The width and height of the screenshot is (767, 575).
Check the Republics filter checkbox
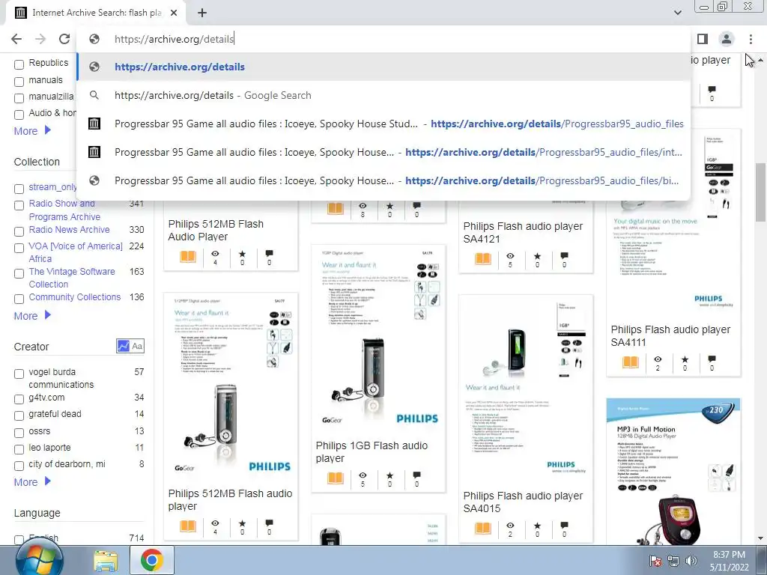(x=19, y=64)
